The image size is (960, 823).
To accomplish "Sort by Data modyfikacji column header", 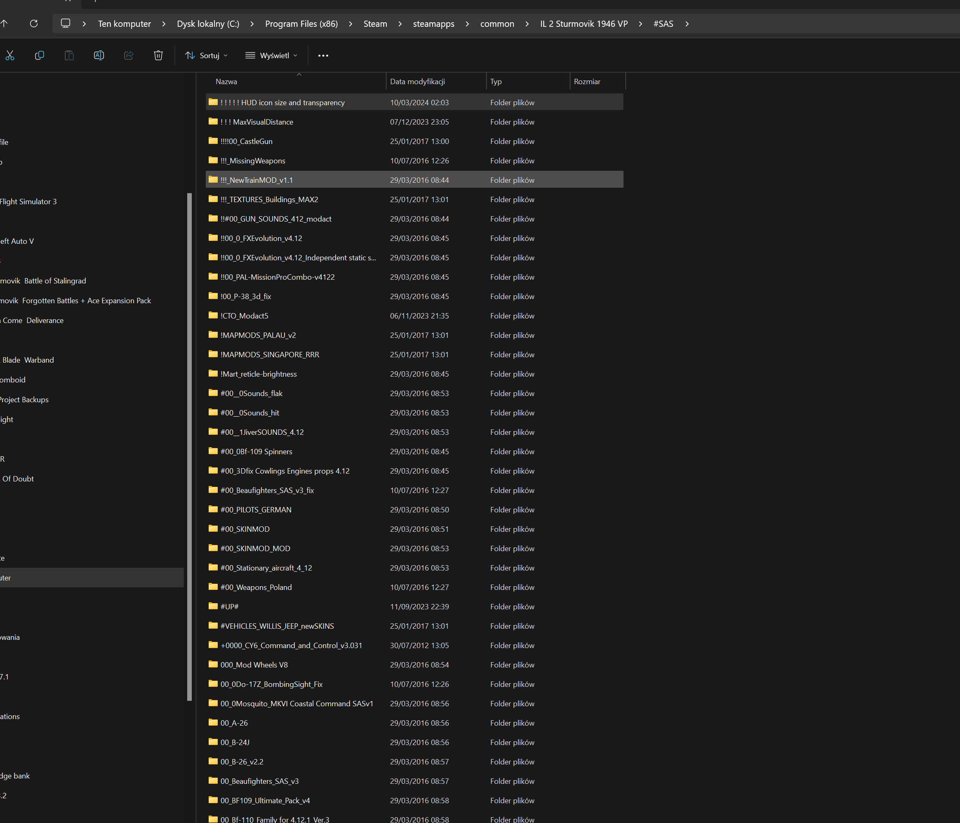I will [x=436, y=82].
